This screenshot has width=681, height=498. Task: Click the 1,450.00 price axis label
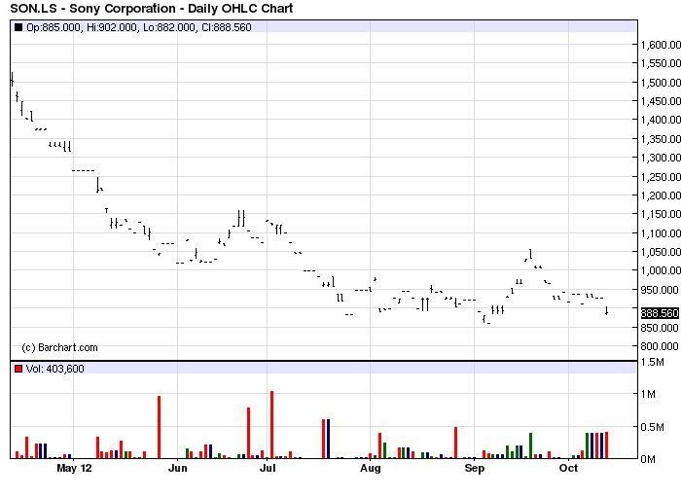pyautogui.click(x=661, y=101)
